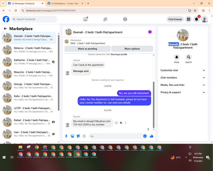Open the $900 2 beds listing link
213x171 pixels.
(88, 43)
